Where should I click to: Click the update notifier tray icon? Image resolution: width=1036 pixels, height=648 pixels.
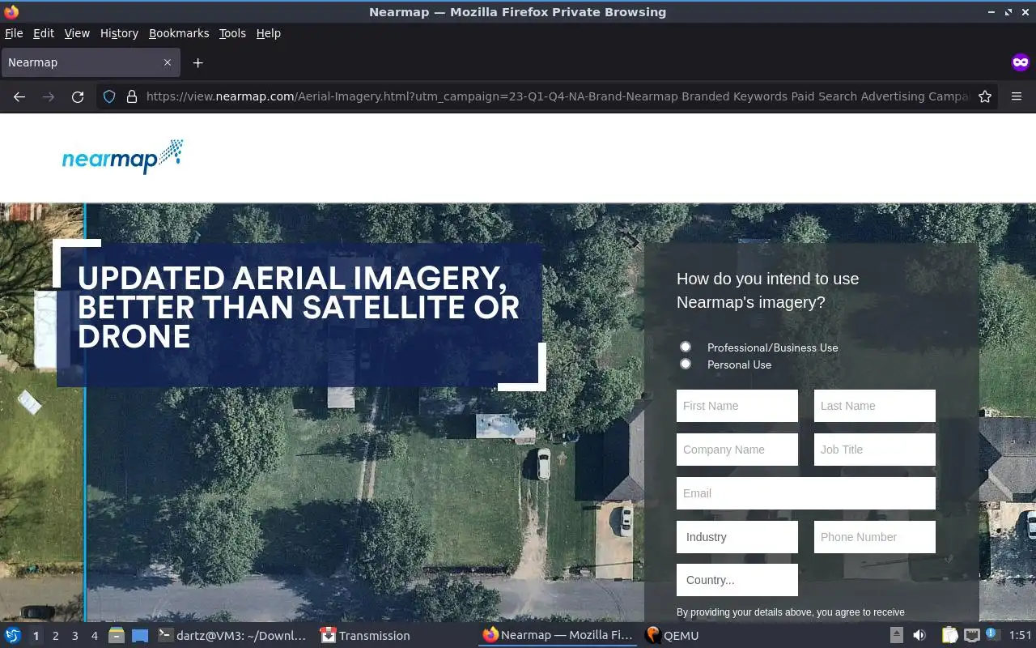(991, 634)
